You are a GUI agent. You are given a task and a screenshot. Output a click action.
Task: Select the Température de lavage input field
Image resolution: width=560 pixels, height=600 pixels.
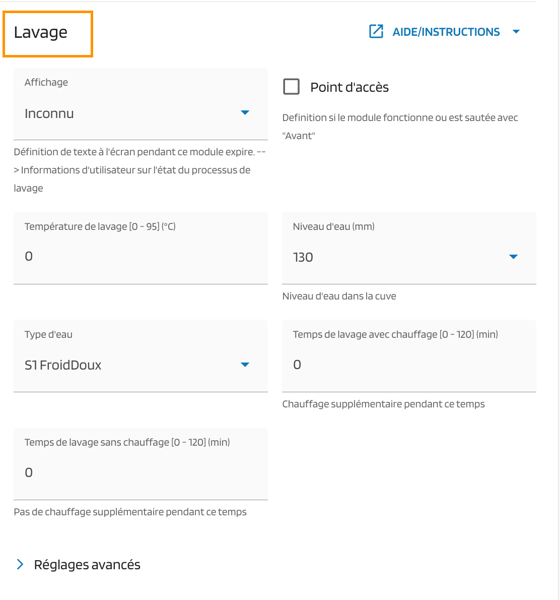141,256
